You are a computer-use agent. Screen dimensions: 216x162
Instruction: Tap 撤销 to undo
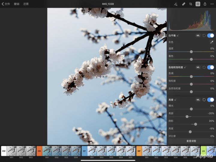[16, 4]
